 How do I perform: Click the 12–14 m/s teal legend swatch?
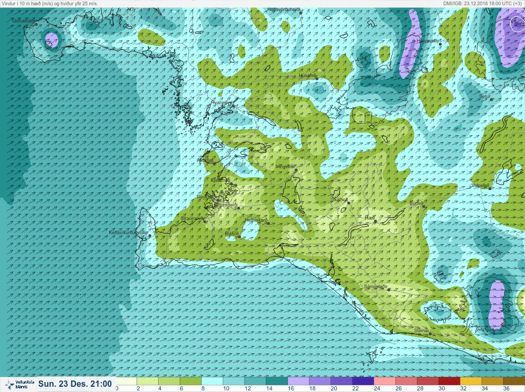(255, 382)
